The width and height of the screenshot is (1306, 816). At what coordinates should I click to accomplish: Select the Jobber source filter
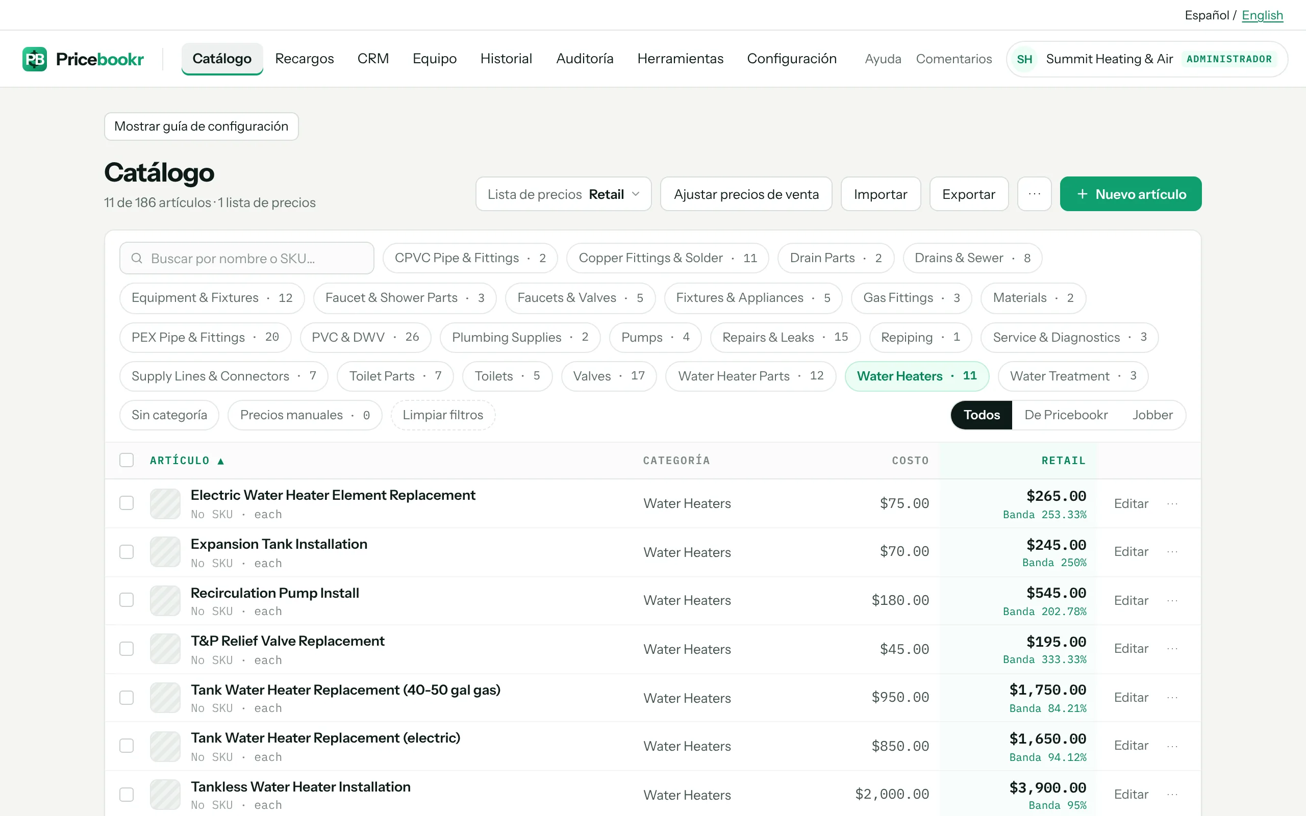[1152, 415]
